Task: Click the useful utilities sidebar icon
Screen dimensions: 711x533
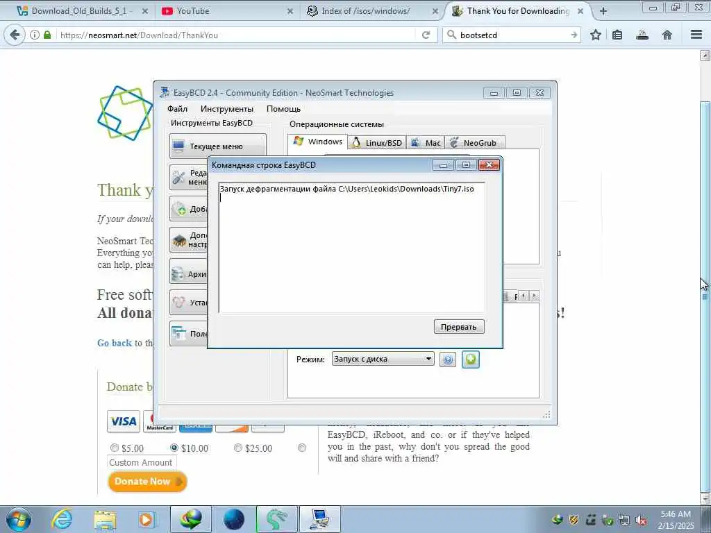Action: pyautogui.click(x=178, y=334)
